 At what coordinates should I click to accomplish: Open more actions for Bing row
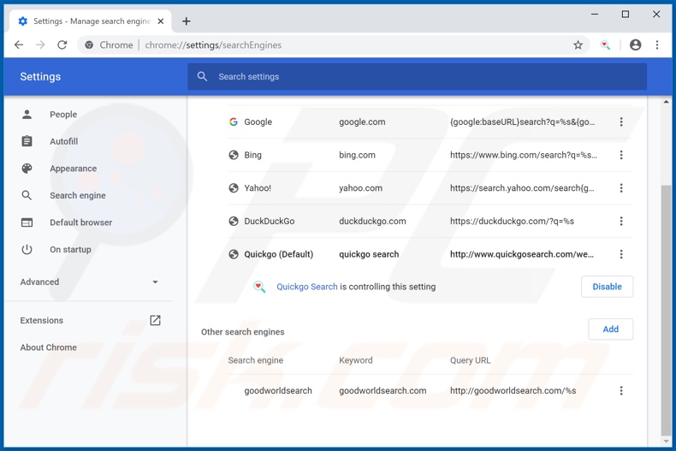[621, 155]
